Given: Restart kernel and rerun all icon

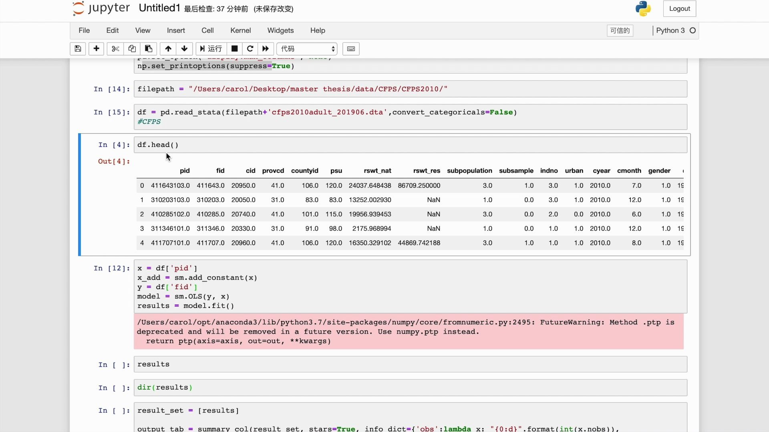Looking at the screenshot, I should tap(266, 49).
